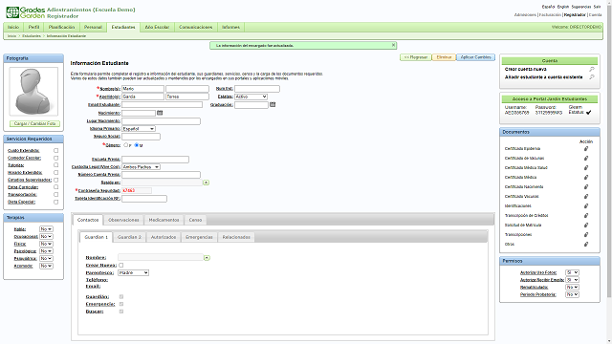612x344 pixels.
Task: Open the Informes menu tab
Action: (x=230, y=28)
